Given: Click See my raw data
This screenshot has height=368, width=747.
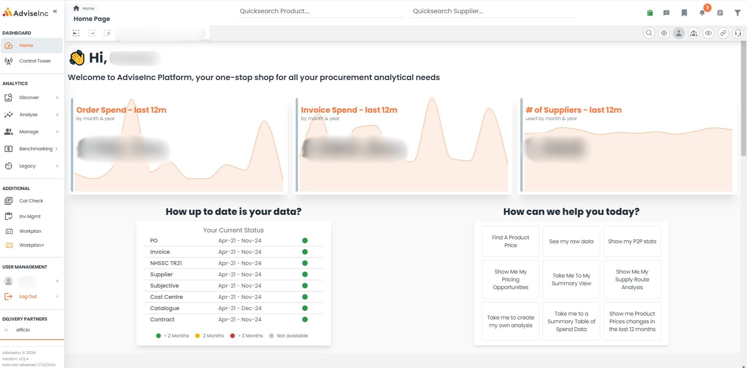Looking at the screenshot, I should click(571, 241).
